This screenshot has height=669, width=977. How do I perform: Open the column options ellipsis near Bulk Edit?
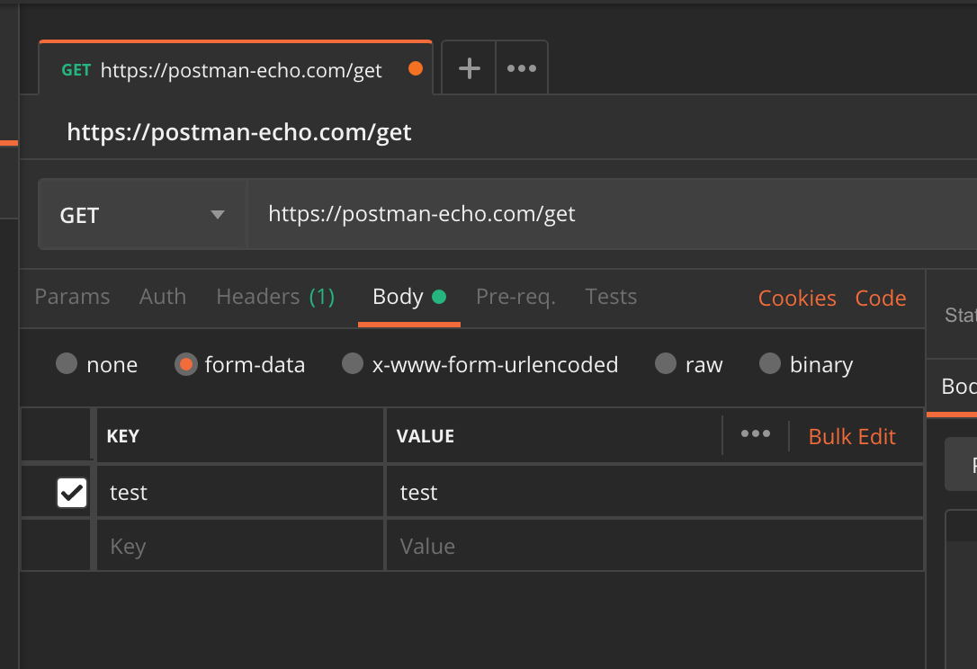[x=755, y=434]
